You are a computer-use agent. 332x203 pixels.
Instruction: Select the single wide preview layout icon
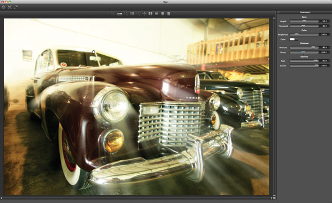[157, 13]
